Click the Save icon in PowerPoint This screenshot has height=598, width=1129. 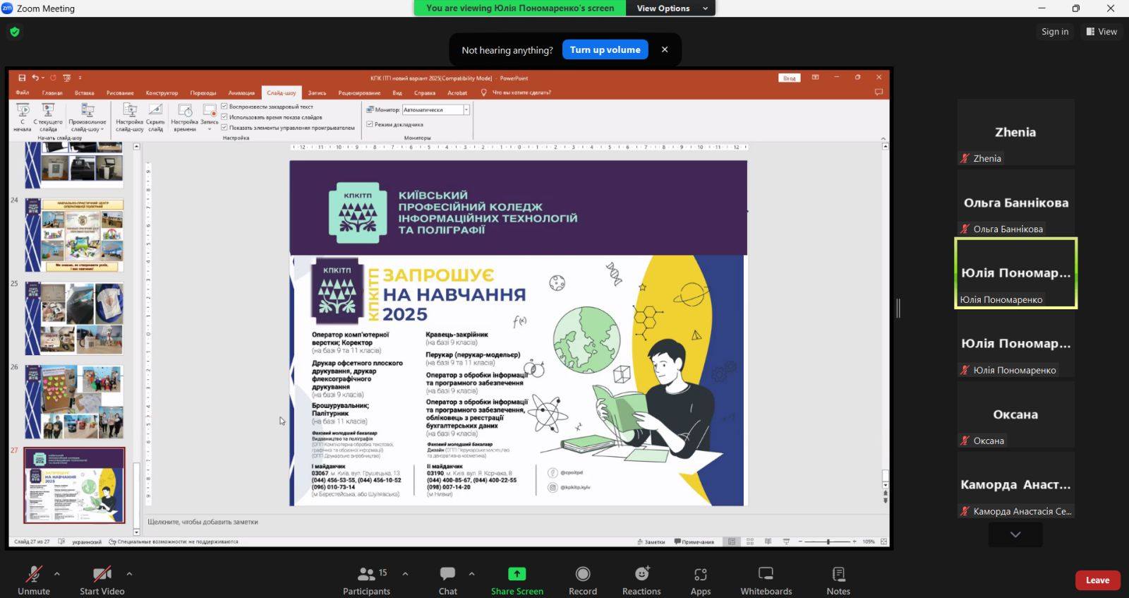coord(23,78)
